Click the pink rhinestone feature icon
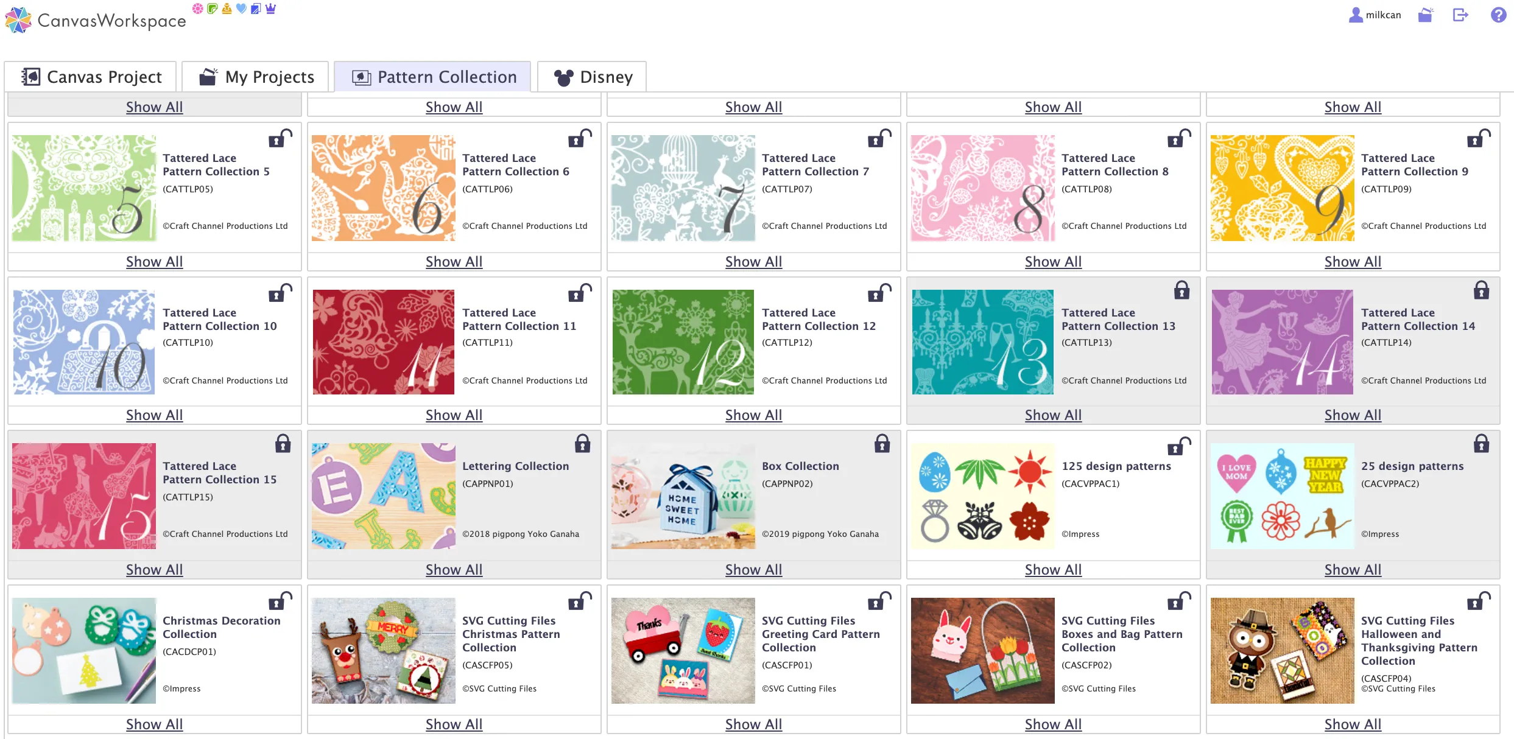Viewport: 1514px width, 739px height. click(197, 9)
